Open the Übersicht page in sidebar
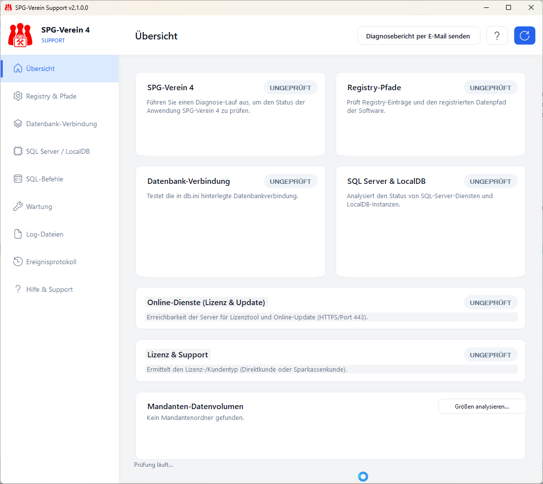The image size is (543, 484). [x=60, y=69]
